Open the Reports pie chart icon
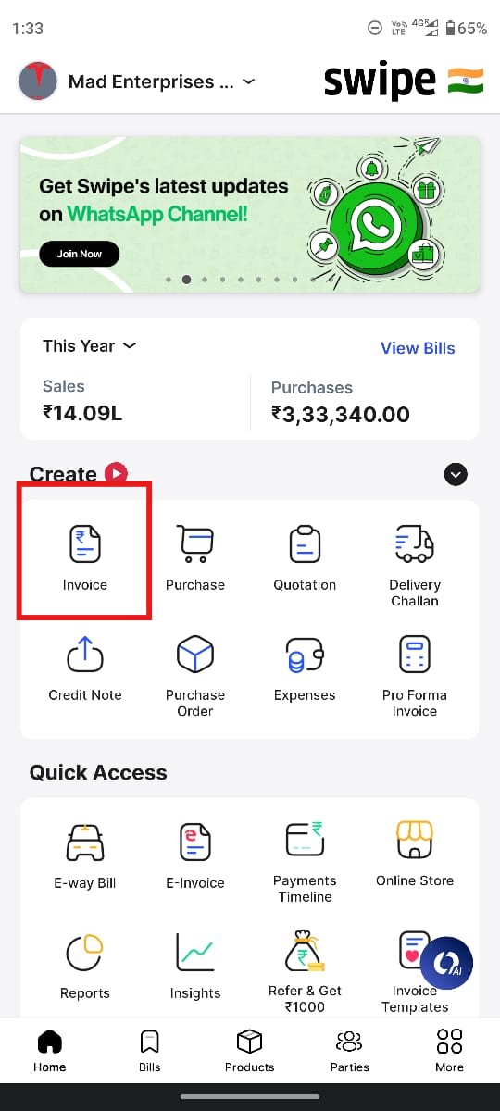 point(84,952)
